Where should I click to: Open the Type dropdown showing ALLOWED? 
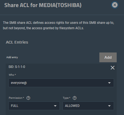click(x=88, y=106)
